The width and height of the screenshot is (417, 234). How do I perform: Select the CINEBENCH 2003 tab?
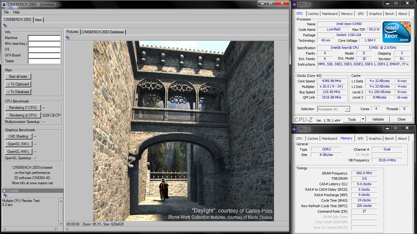coord(17,20)
